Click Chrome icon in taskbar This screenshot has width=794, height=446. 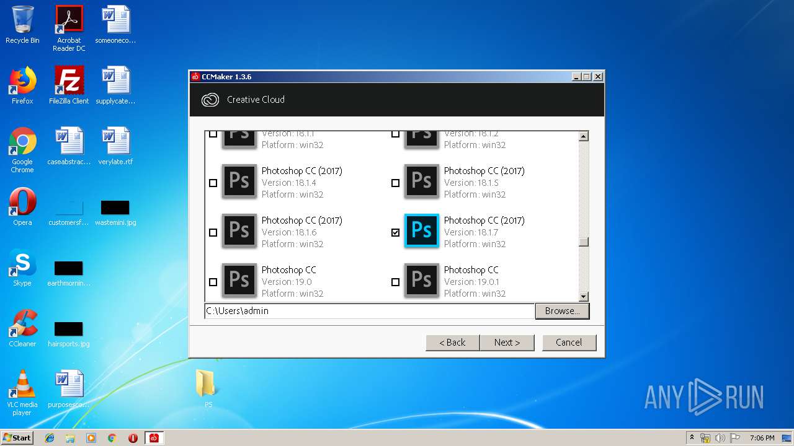point(112,438)
